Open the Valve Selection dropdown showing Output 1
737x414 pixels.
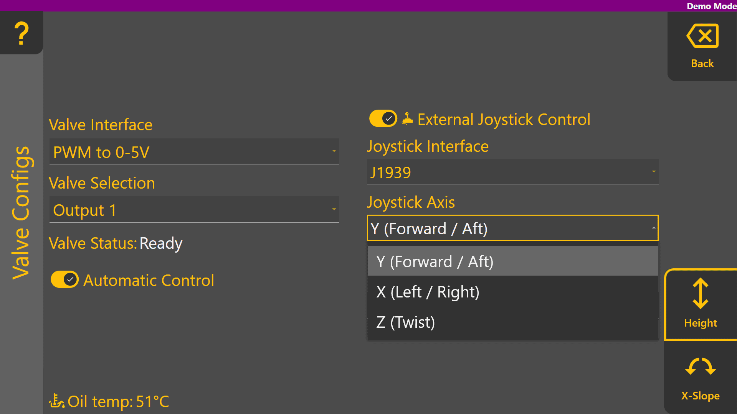pos(194,210)
